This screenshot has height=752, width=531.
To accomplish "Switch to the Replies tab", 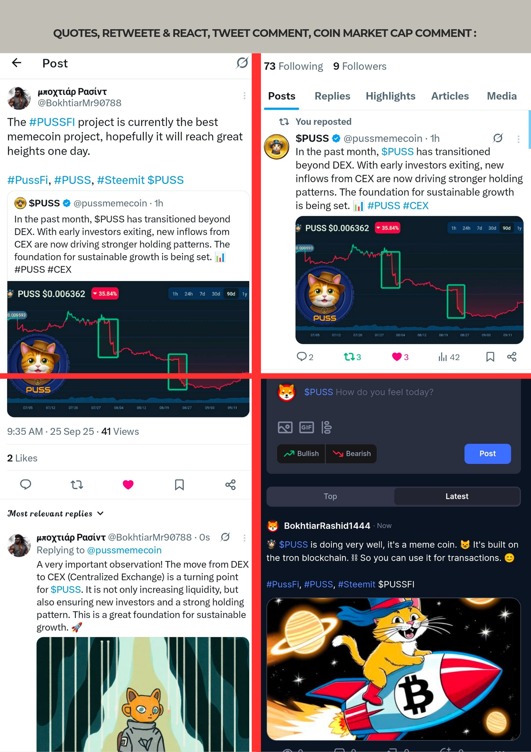I will pos(332,96).
